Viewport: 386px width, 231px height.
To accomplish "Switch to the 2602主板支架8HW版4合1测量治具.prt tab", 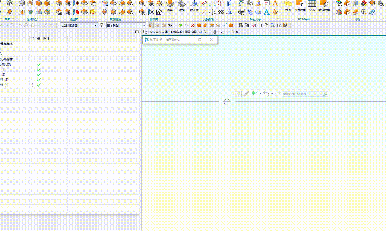I will (x=175, y=32).
